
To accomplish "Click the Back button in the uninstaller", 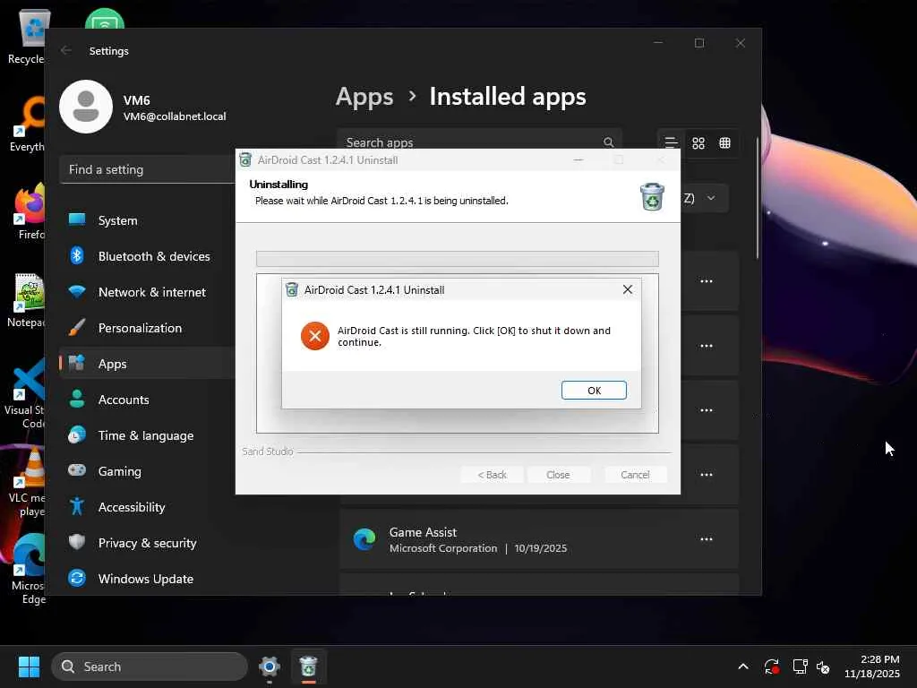I will coord(492,475).
